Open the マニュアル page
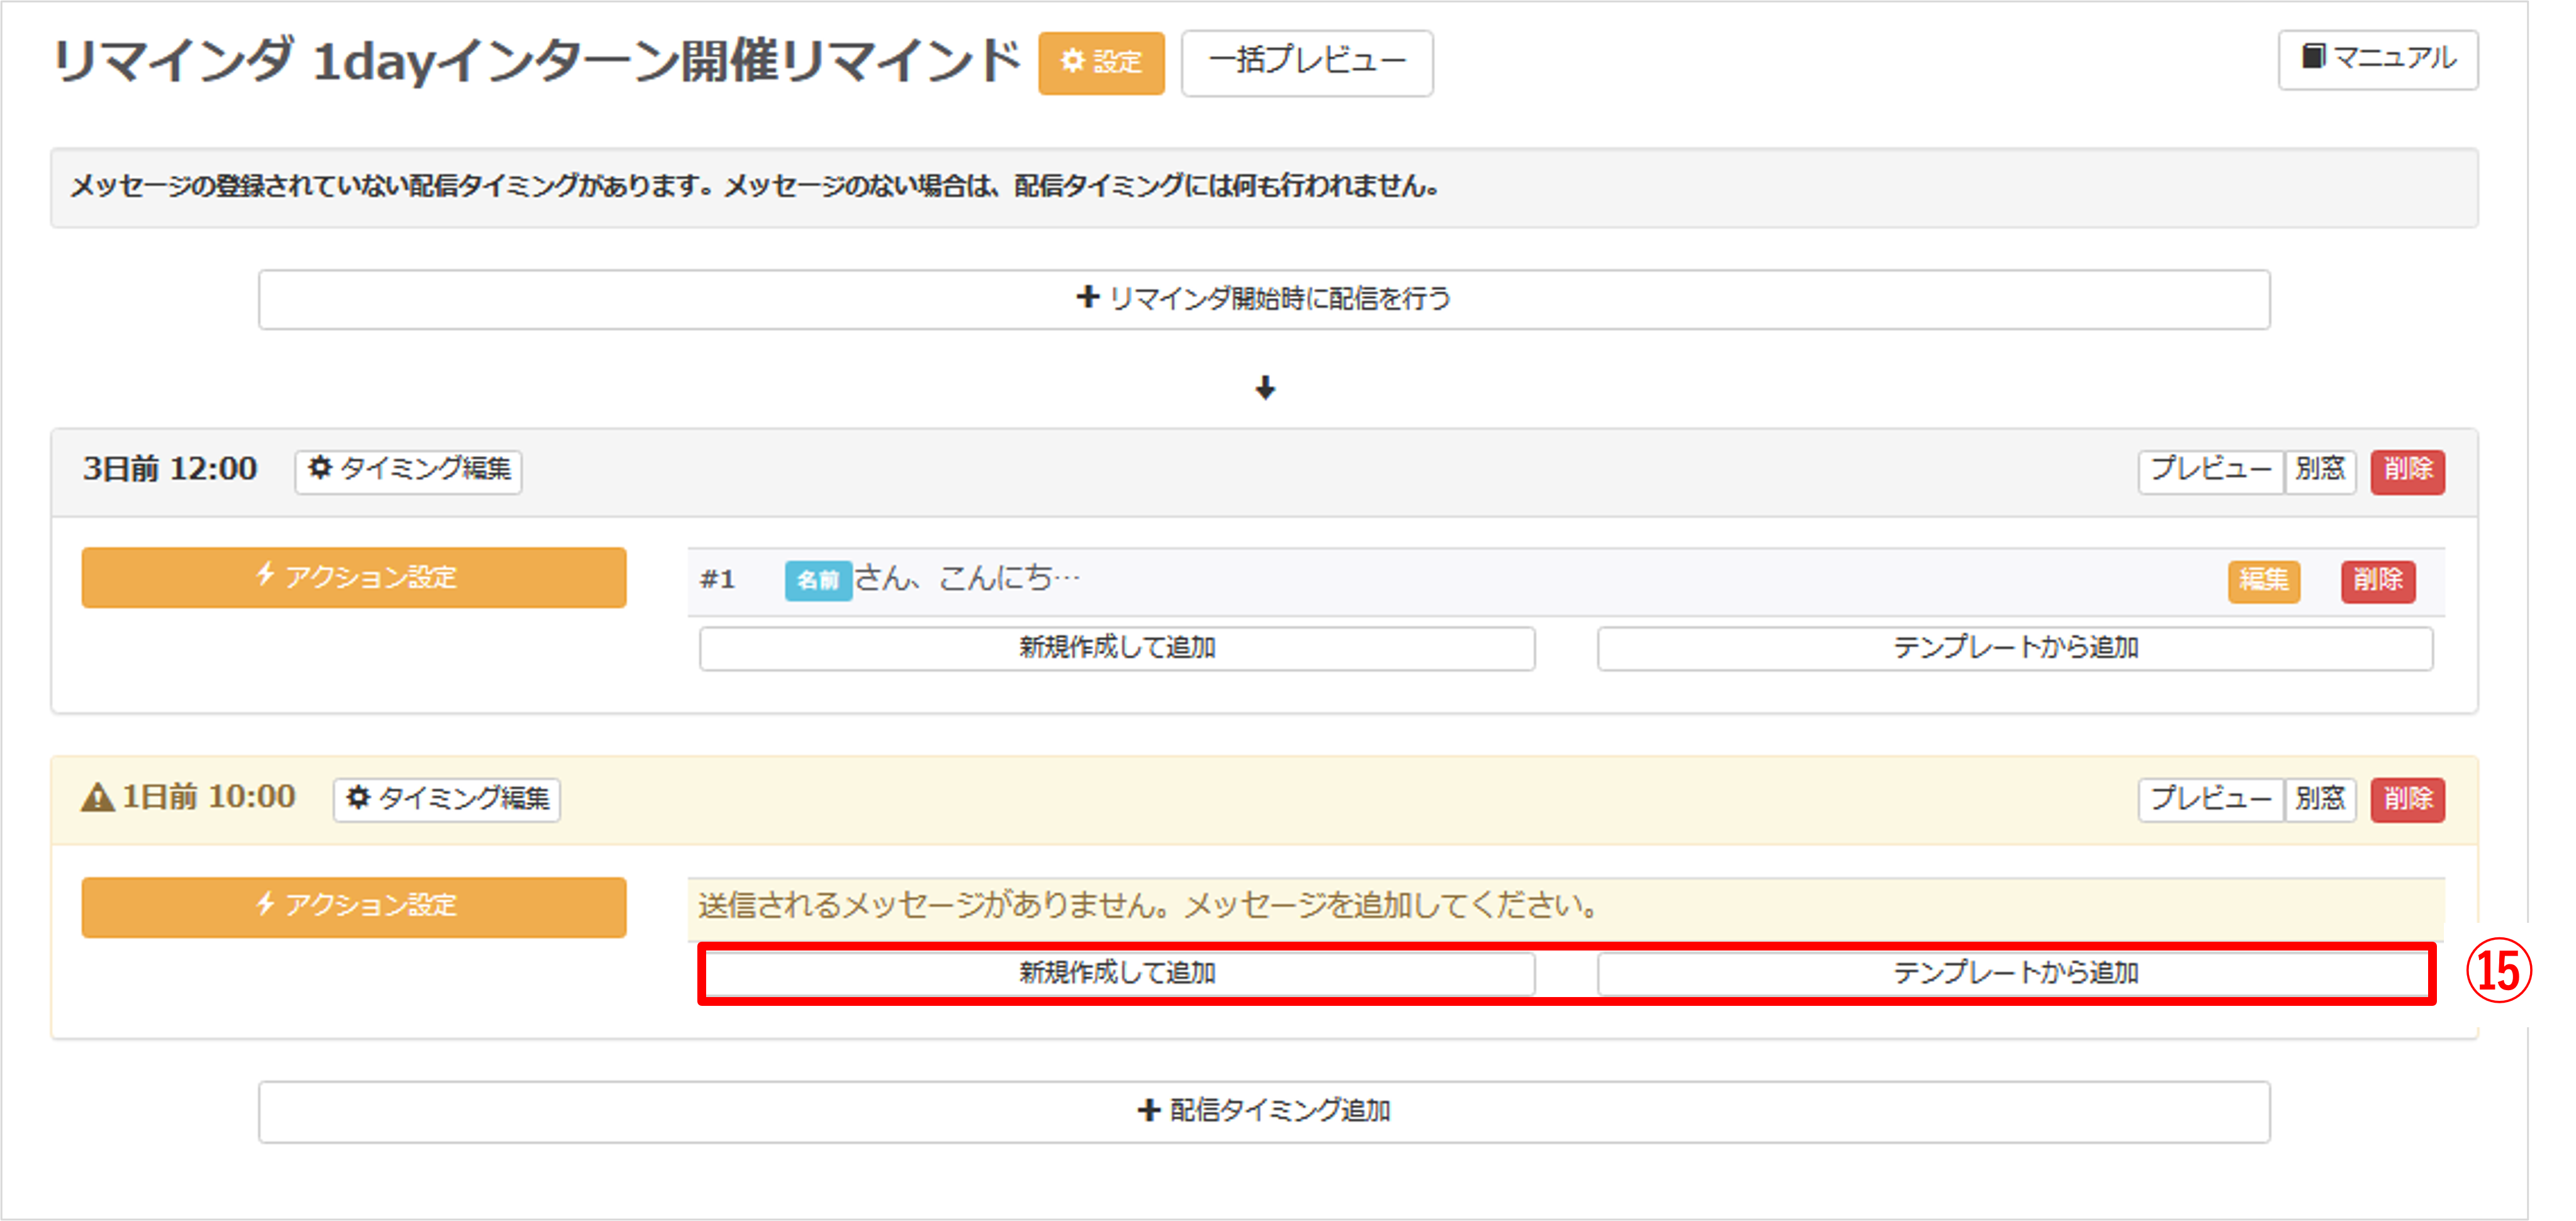 coord(2378,59)
